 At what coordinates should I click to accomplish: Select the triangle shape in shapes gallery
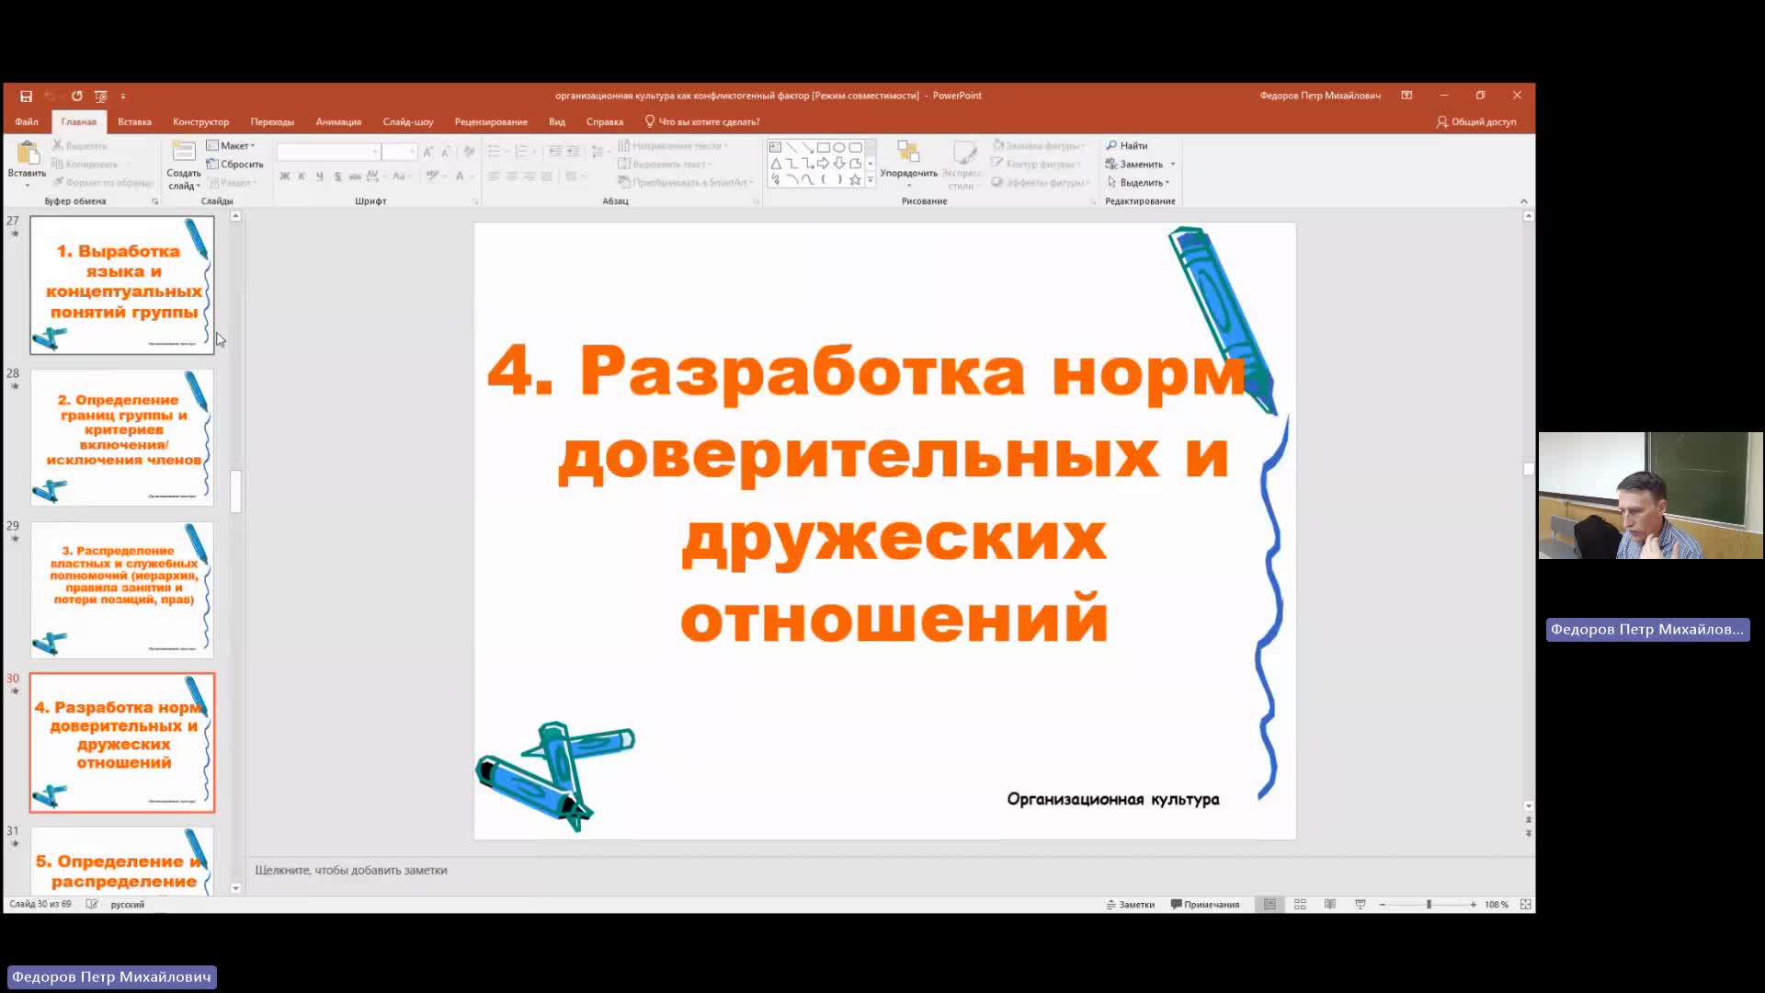coord(775,163)
